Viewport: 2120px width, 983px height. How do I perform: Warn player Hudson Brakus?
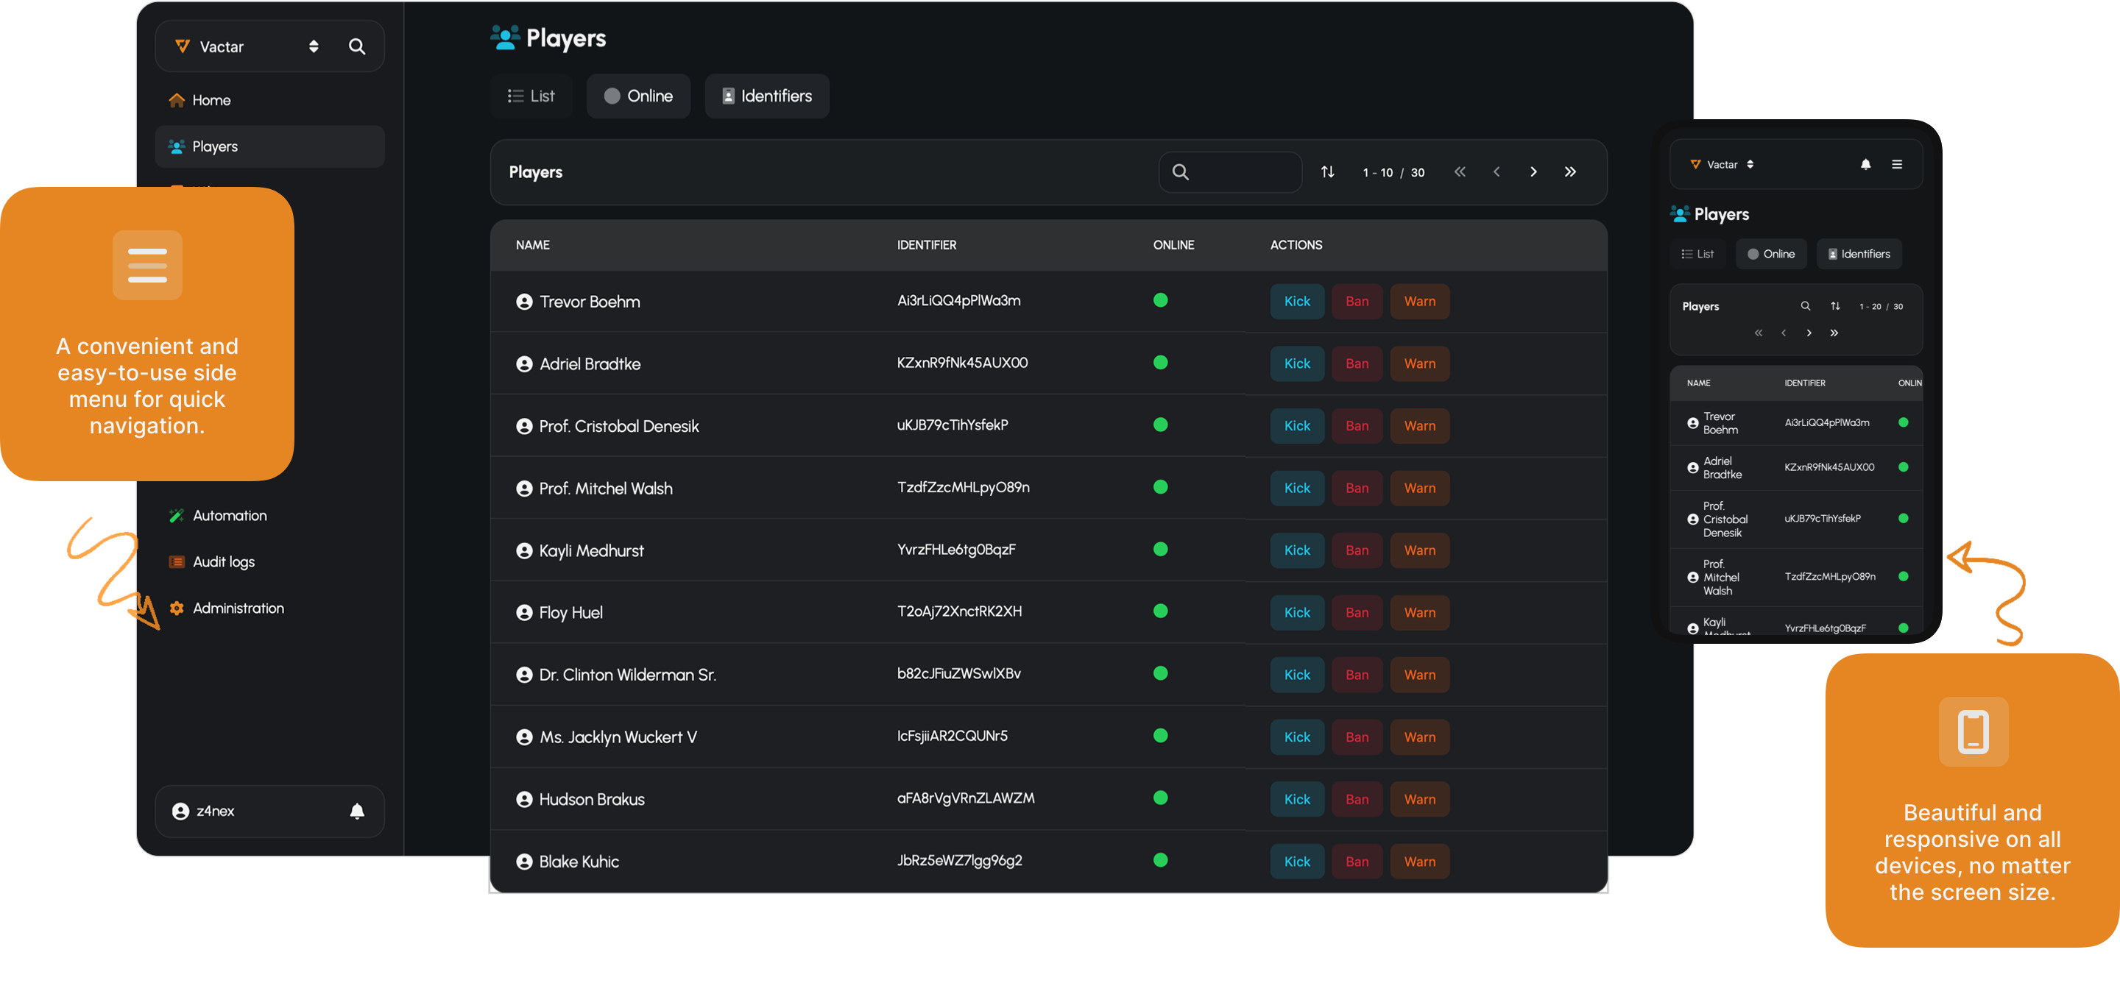click(x=1420, y=799)
